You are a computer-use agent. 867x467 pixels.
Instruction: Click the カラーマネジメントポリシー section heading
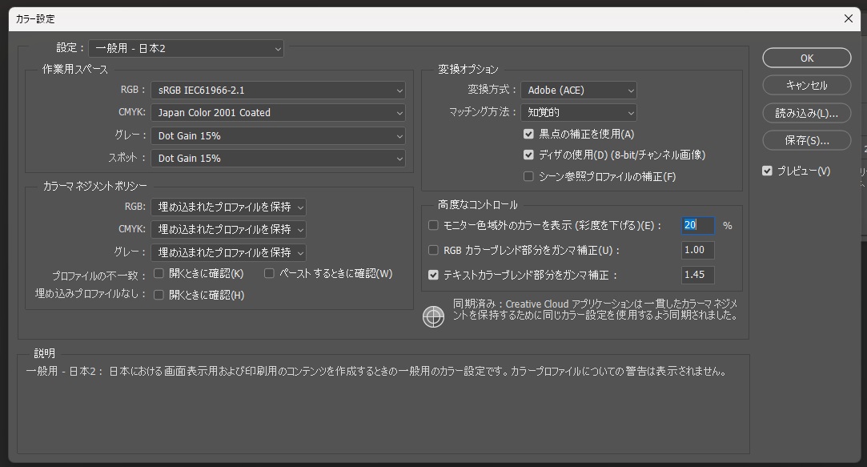[95, 187]
